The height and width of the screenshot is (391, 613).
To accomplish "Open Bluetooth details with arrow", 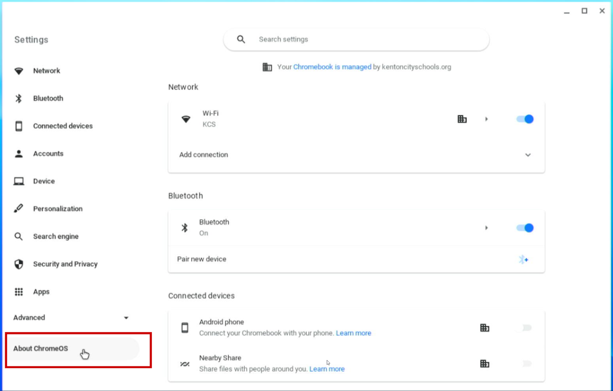I will (487, 228).
